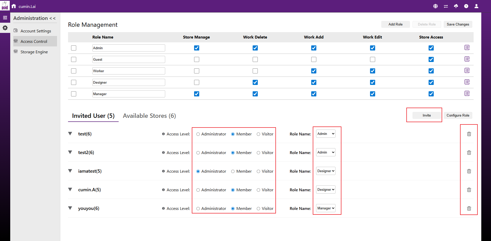Uncheck Work Delete for Designer role

[x=255, y=82]
